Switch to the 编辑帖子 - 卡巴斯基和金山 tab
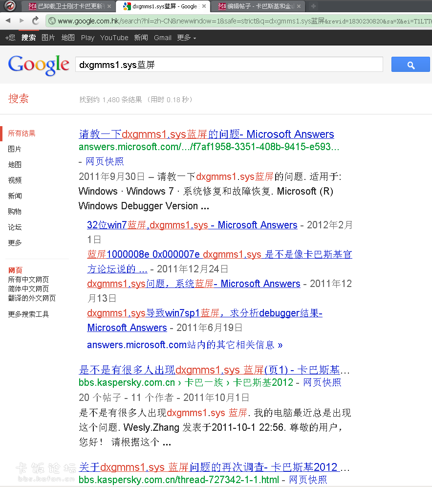432x487 pixels. click(x=257, y=6)
